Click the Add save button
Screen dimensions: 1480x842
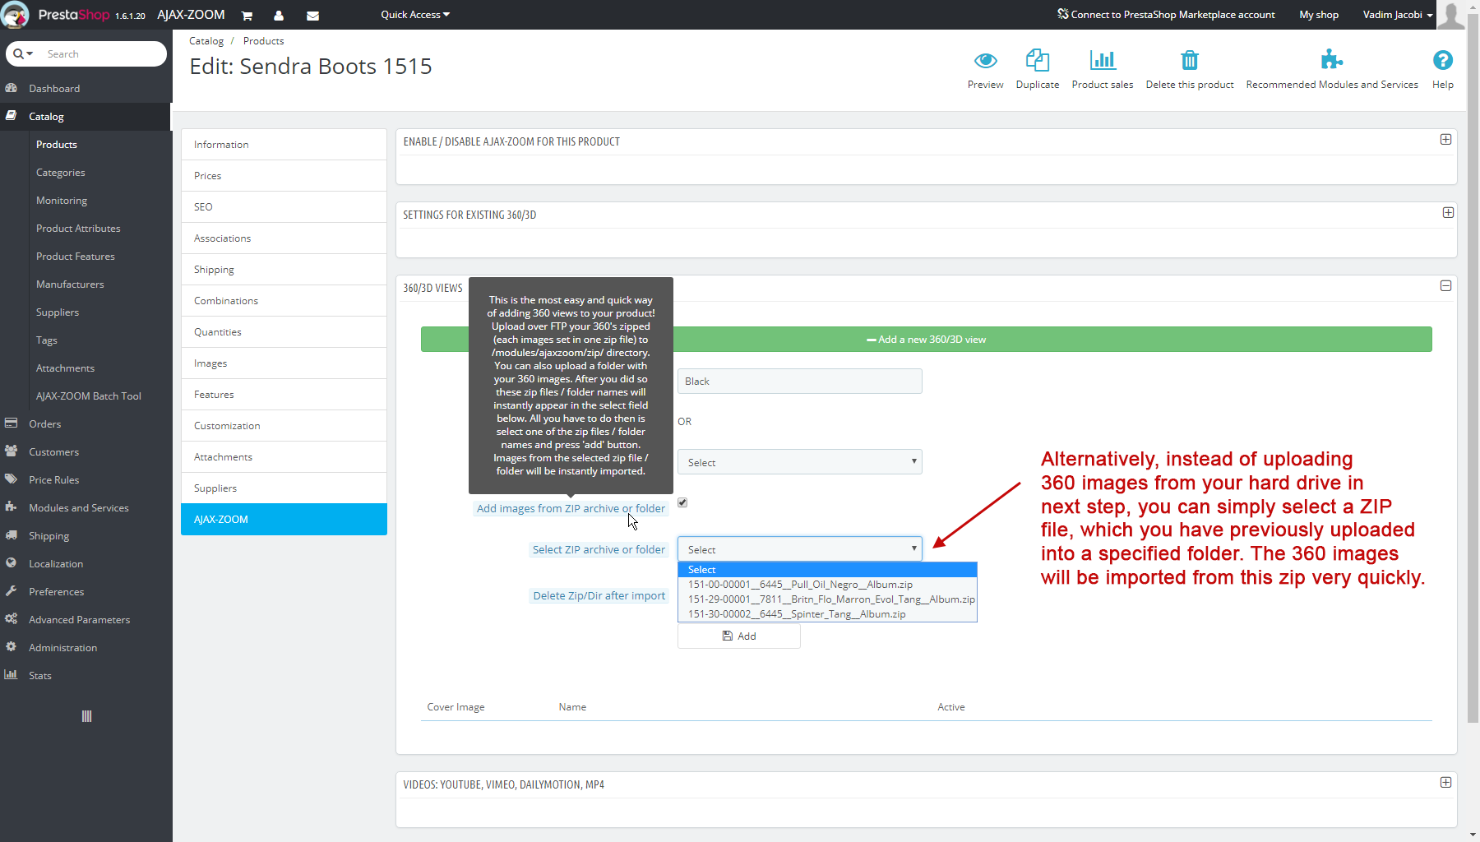click(739, 636)
